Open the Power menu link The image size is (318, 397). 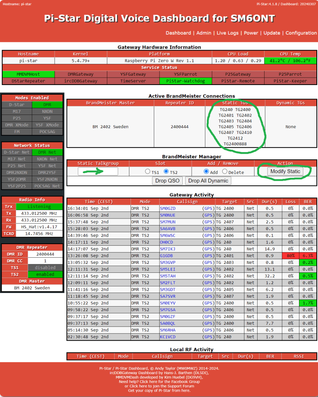(251, 33)
